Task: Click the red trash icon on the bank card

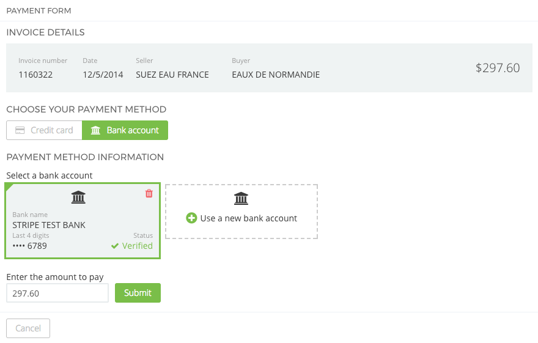Action: (149, 194)
